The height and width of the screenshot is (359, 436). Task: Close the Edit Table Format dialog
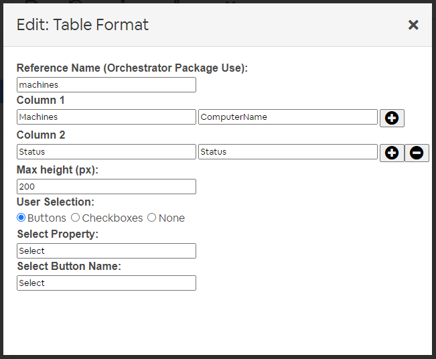coord(413,25)
